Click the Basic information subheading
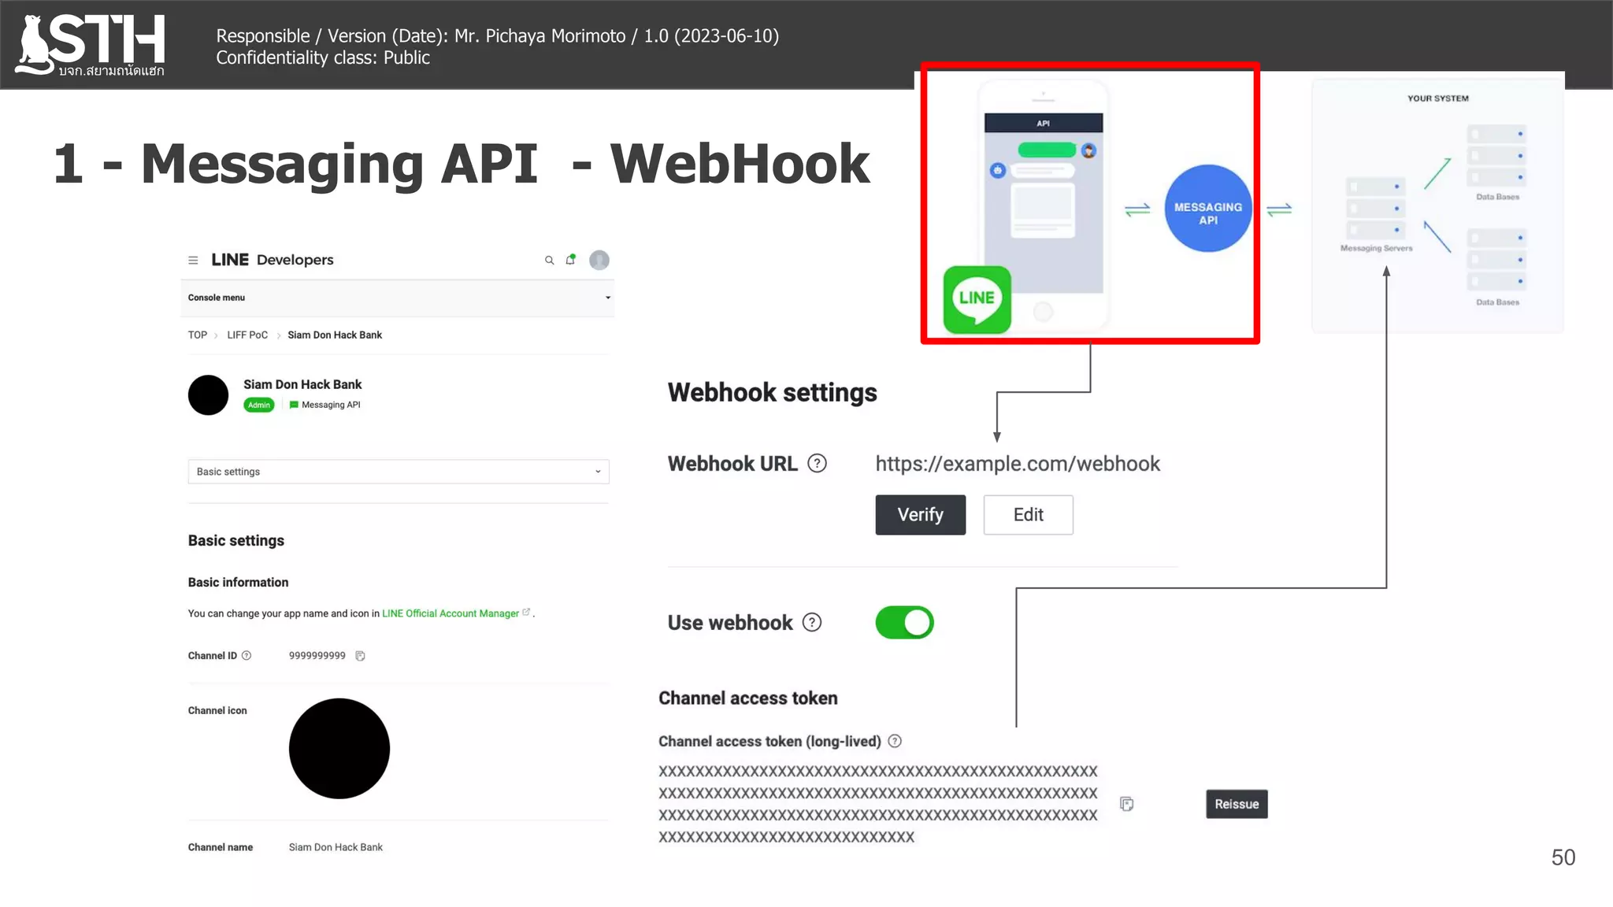 (238, 583)
